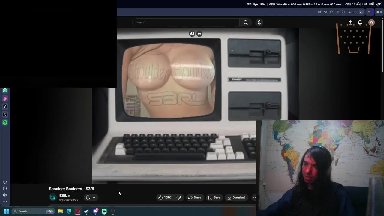Open Spotify in the Opera sidebar
This screenshot has width=384, height=216.
coord(5,122)
